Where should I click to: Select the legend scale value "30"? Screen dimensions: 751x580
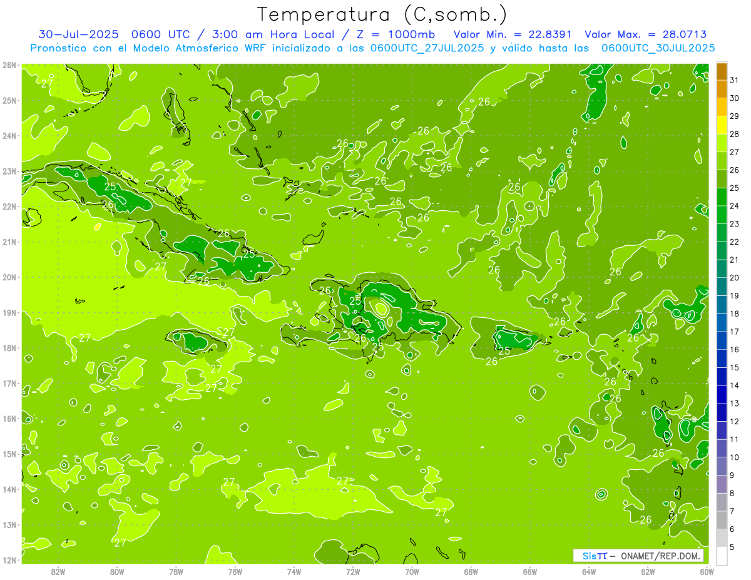735,98
